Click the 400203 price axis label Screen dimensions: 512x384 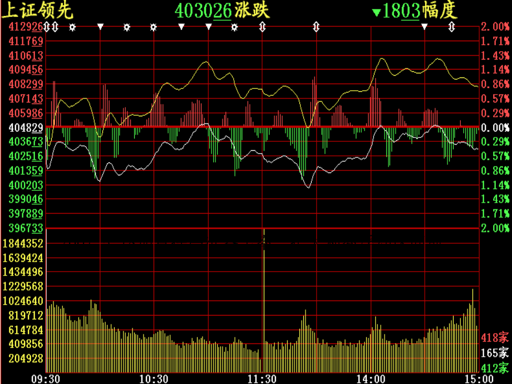pyautogui.click(x=26, y=185)
